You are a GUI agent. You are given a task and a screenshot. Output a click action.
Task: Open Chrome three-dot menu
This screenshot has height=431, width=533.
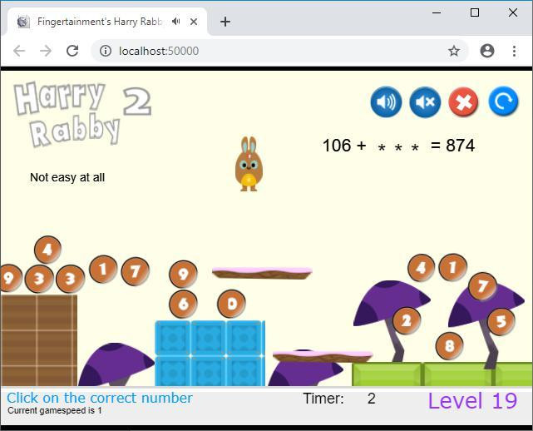point(514,51)
